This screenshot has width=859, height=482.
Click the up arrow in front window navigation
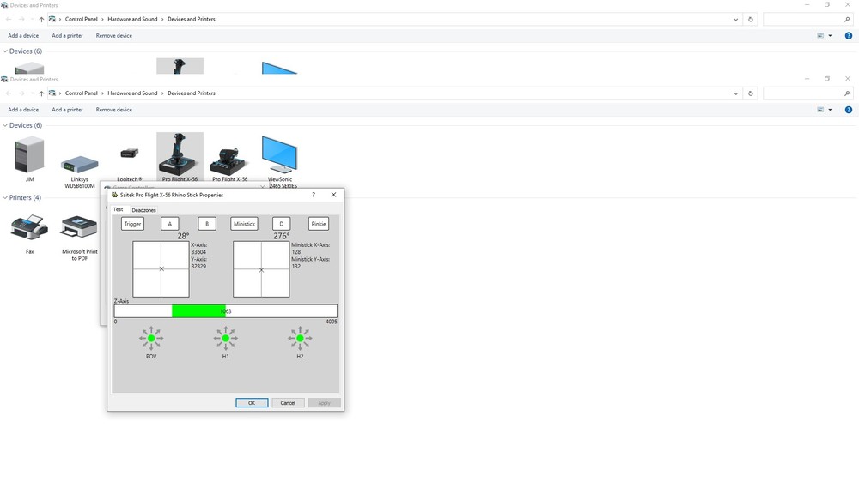41,93
